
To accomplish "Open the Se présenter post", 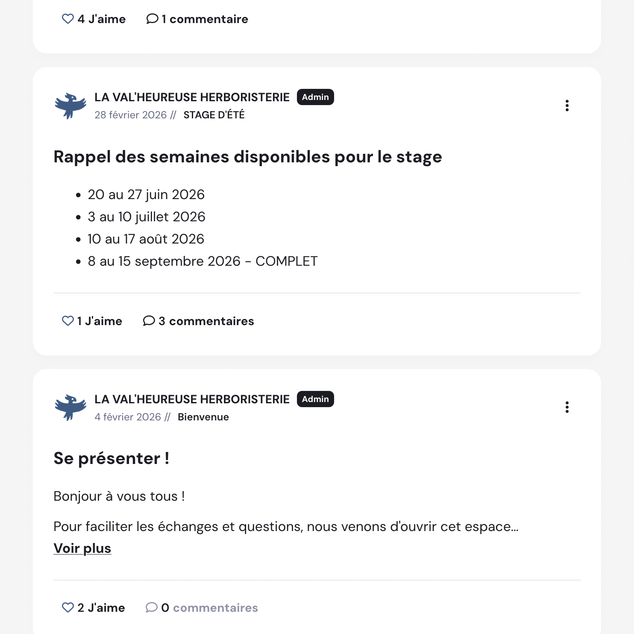I will [x=111, y=458].
